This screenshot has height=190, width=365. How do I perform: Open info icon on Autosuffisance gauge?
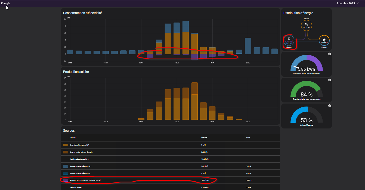pos(329,106)
